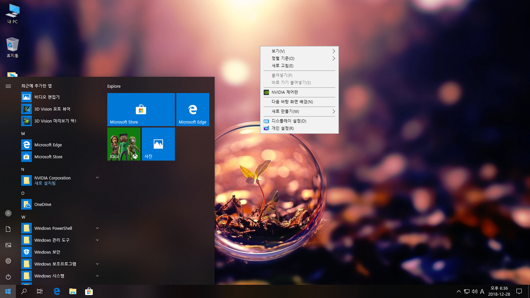Choose 새로 고침(E) in context menu

(299, 66)
